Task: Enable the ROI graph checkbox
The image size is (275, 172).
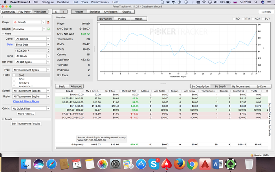Action: click(234, 18)
